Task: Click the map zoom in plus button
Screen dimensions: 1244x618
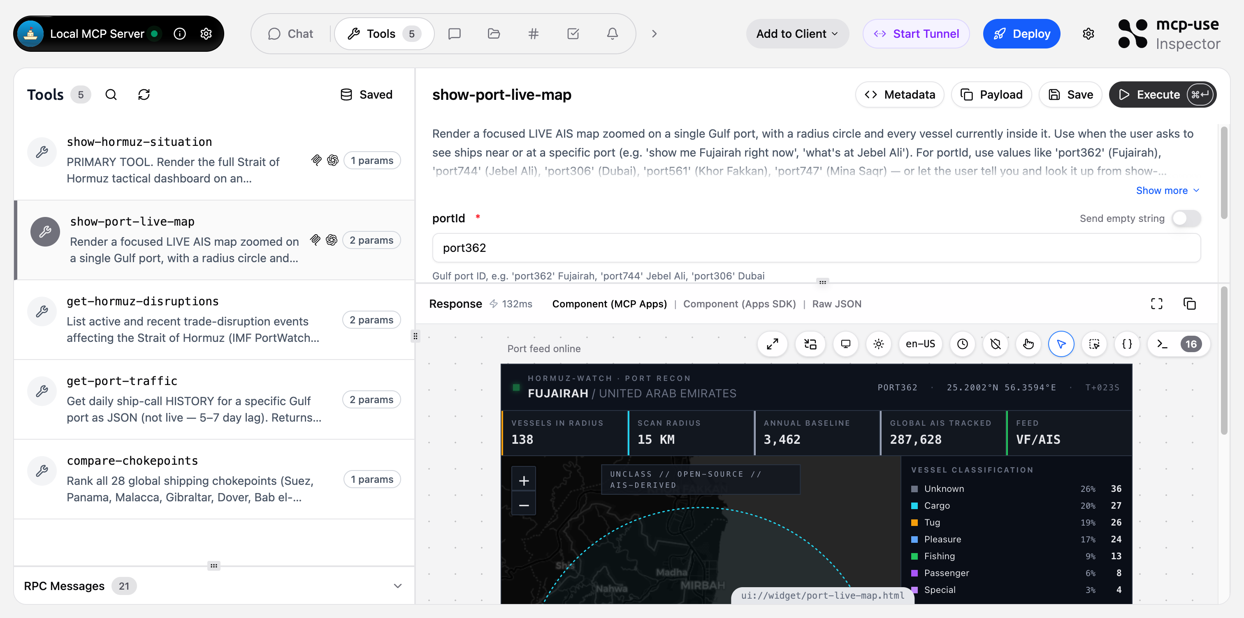Action: pos(524,480)
